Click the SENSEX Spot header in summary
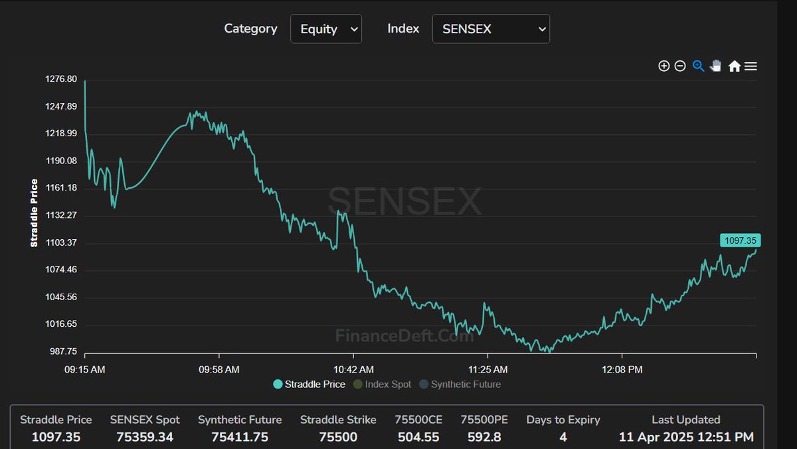The height and width of the screenshot is (449, 797). pyautogui.click(x=145, y=420)
